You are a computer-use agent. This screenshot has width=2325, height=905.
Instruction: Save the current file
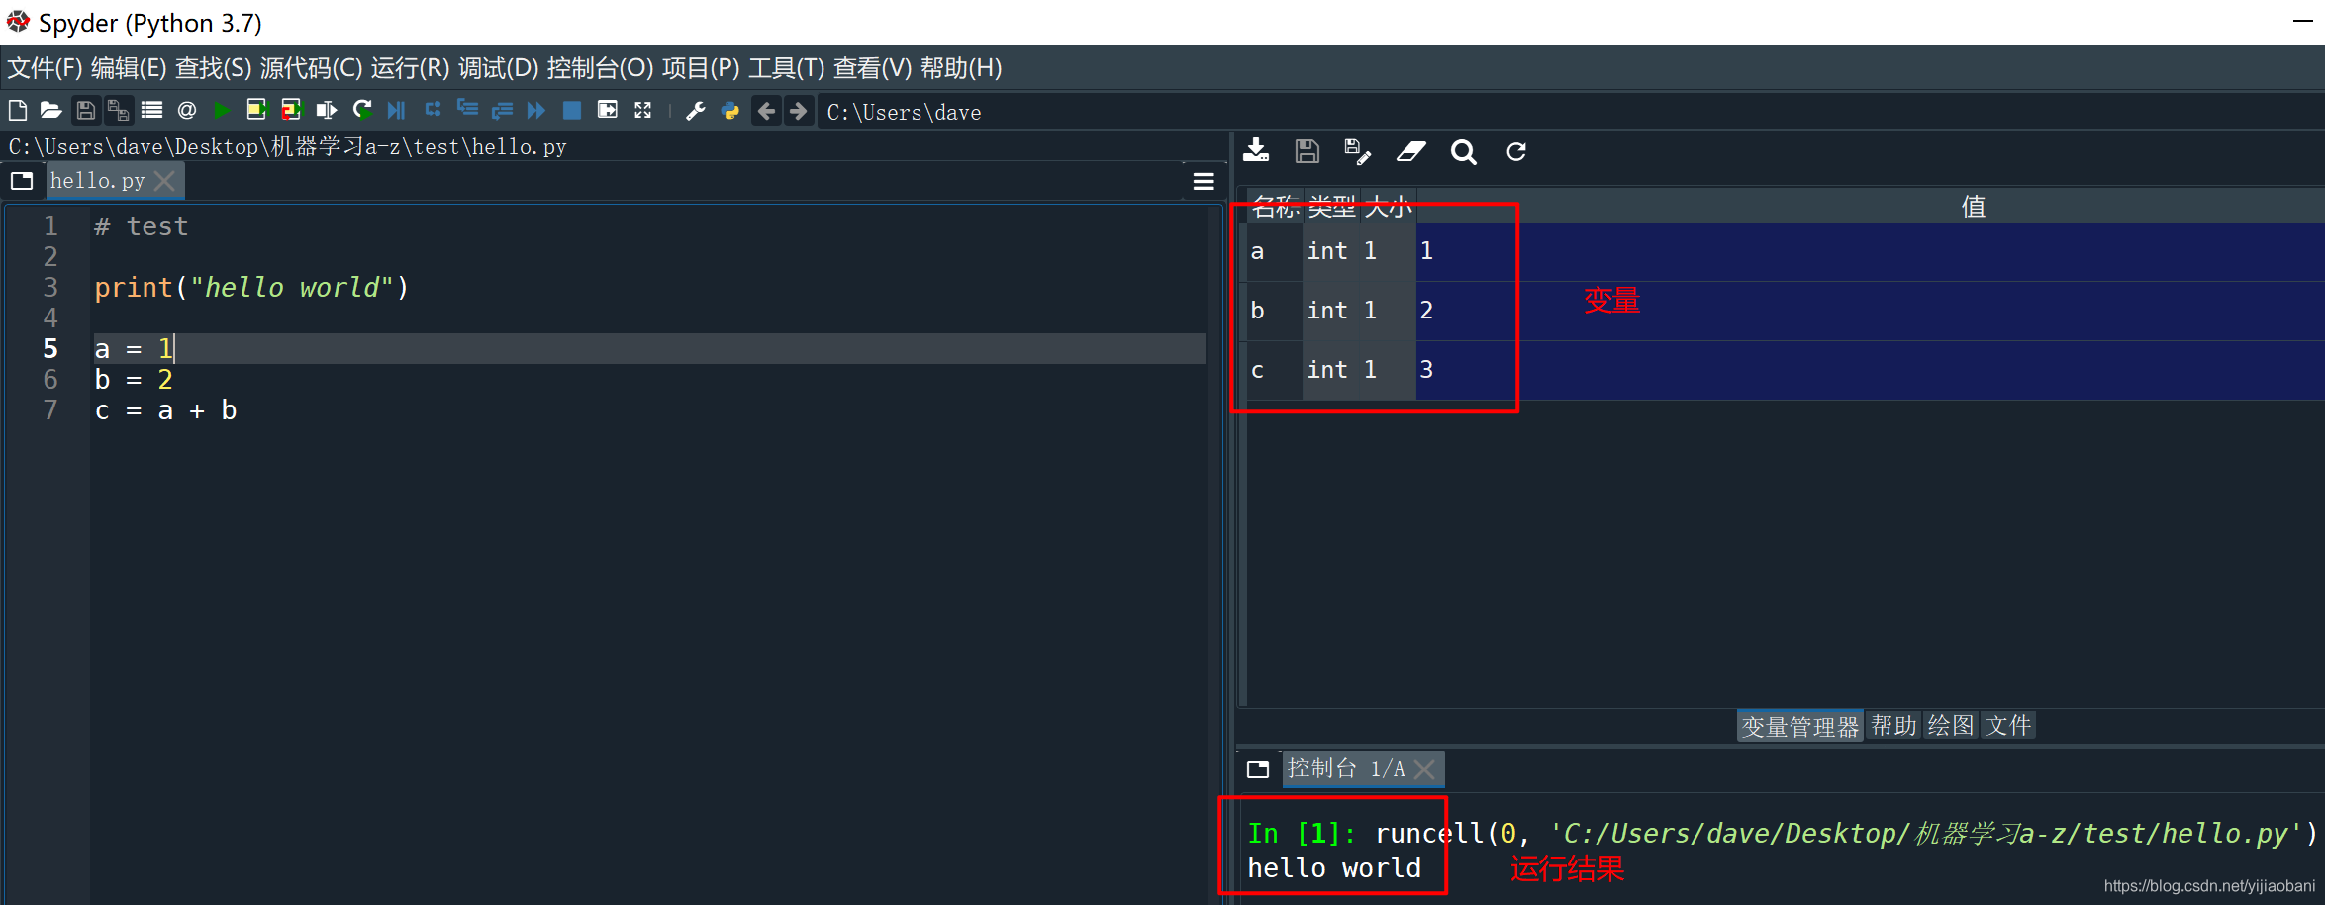pos(85,110)
